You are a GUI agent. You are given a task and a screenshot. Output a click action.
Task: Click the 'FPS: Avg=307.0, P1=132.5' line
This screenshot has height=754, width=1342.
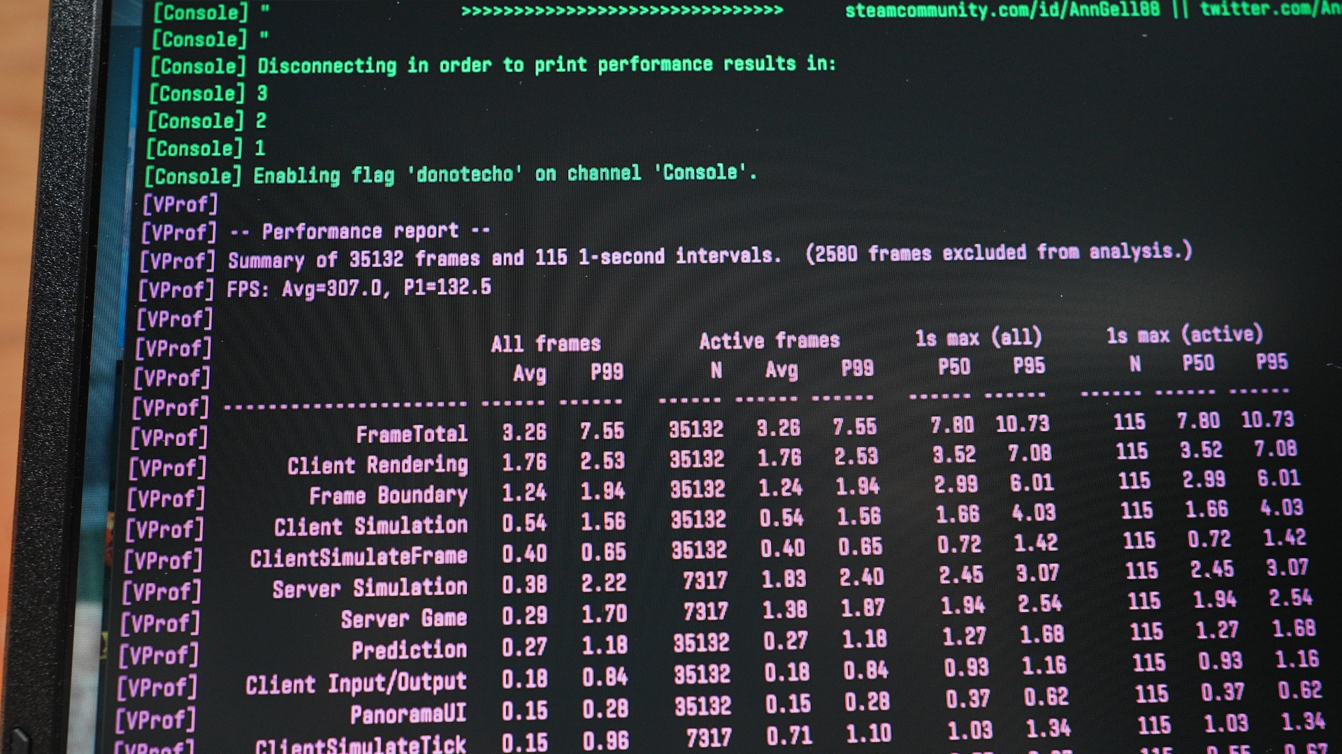coord(359,288)
